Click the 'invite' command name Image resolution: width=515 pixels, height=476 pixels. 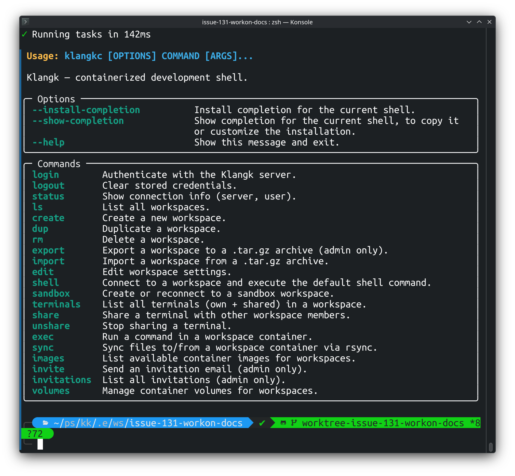coord(48,369)
